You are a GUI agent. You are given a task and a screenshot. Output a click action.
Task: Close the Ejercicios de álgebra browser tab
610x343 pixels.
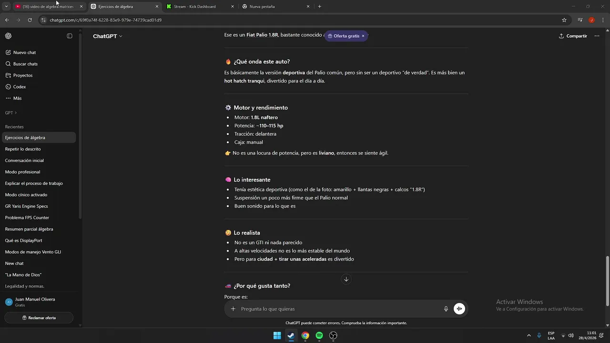(x=157, y=7)
